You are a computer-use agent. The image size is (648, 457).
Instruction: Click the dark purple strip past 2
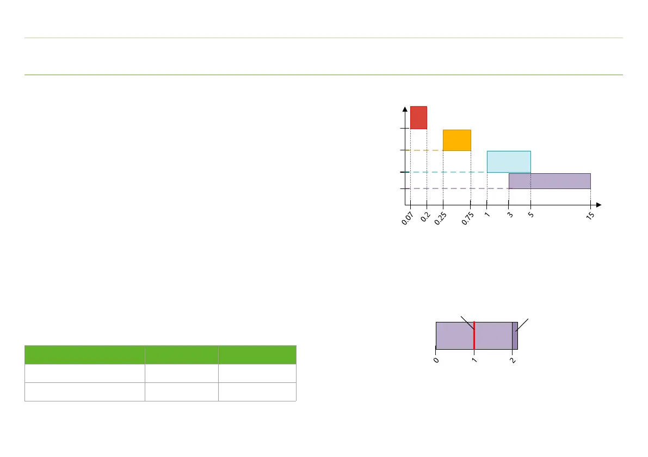click(515, 336)
